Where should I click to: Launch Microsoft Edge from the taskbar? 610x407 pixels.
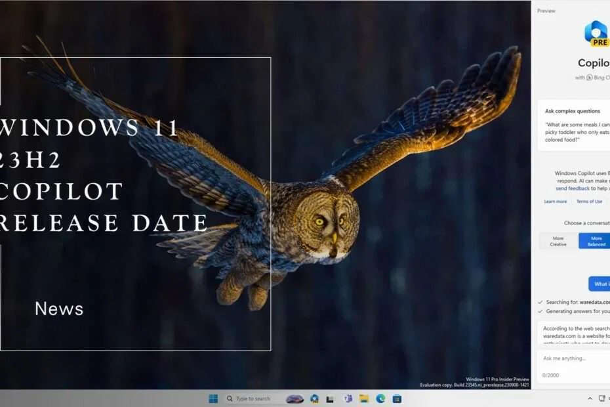tap(380, 398)
